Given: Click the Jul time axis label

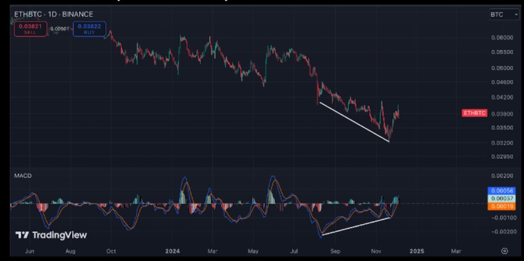Looking at the screenshot, I should point(294,251).
